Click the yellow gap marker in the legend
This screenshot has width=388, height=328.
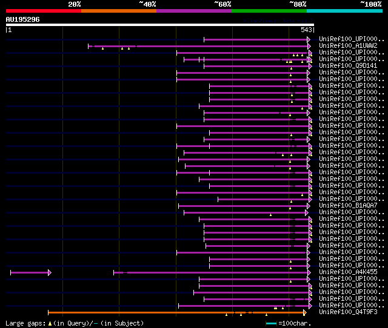[x=50, y=324]
